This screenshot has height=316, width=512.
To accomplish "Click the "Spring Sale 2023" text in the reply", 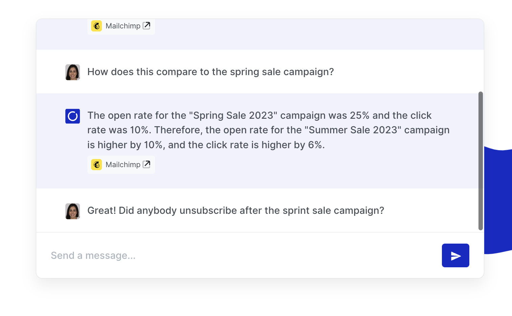I will [x=233, y=115].
